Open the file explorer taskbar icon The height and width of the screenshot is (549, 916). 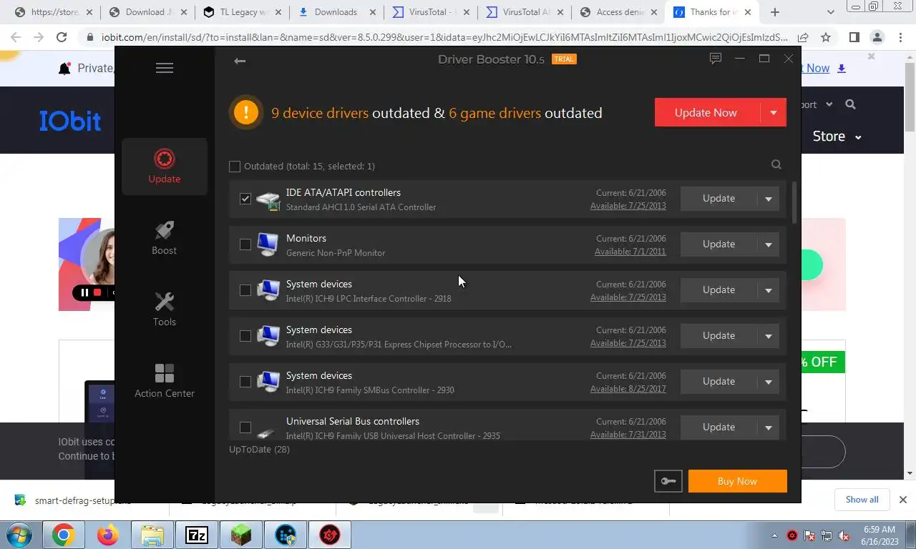[x=152, y=535]
